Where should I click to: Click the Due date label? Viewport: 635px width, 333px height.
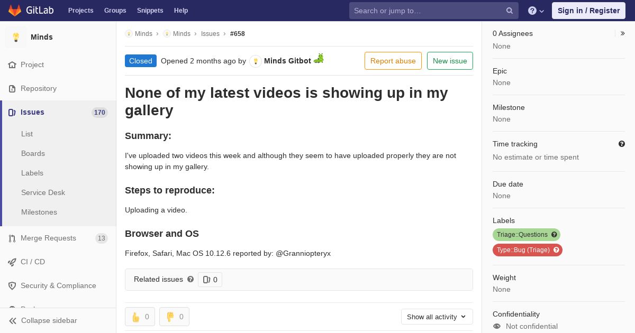click(508, 184)
